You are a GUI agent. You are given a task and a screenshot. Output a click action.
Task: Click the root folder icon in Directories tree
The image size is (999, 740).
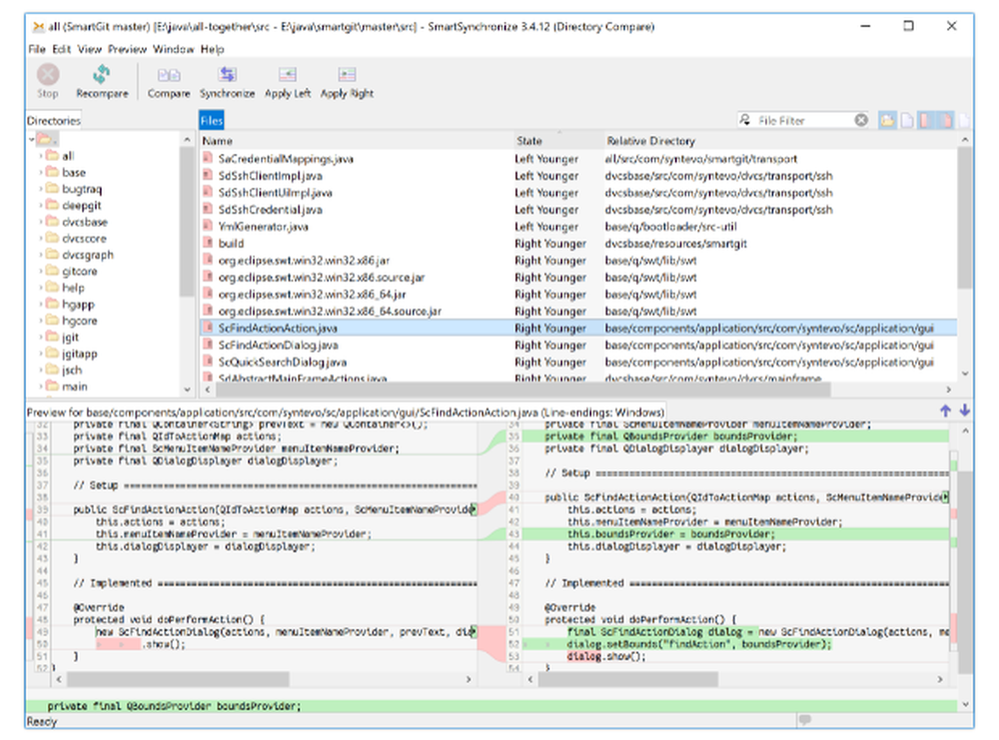click(44, 138)
